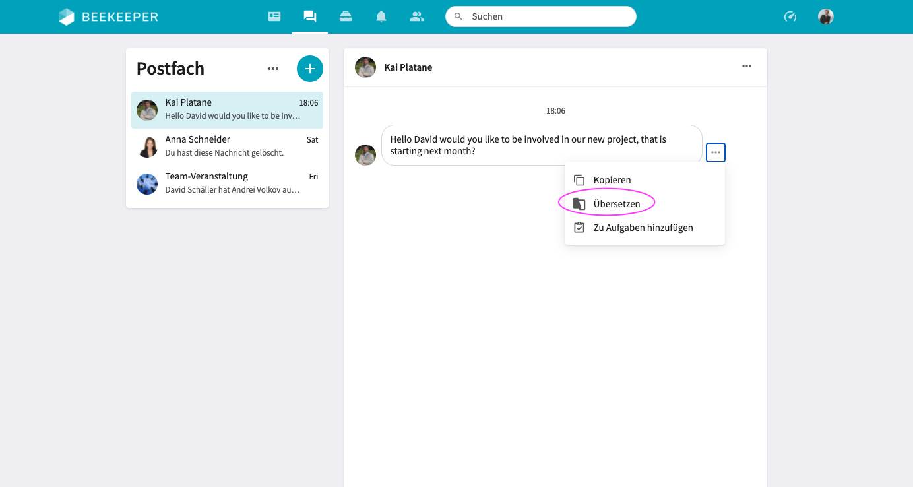Start a new message with plus button
The image size is (913, 487).
pos(310,69)
